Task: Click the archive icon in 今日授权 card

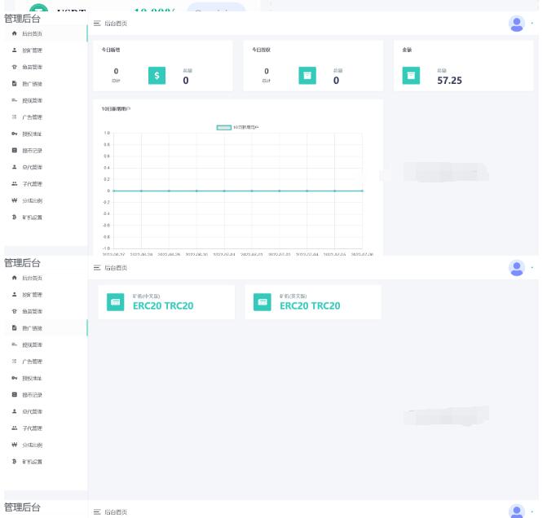Action: point(307,76)
